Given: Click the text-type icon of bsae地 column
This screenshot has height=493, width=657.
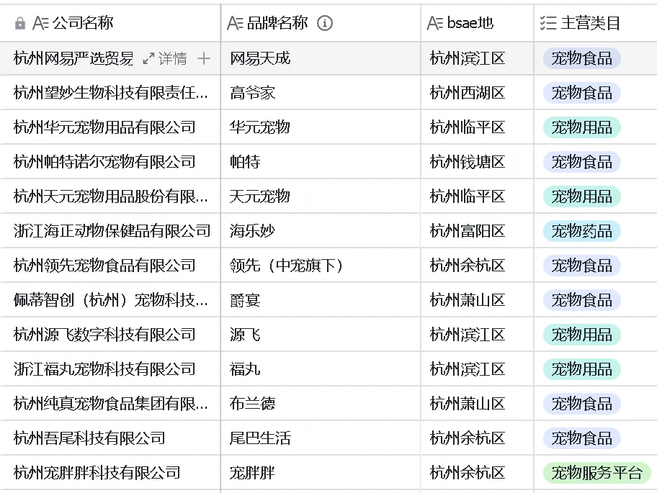Looking at the screenshot, I should (435, 23).
